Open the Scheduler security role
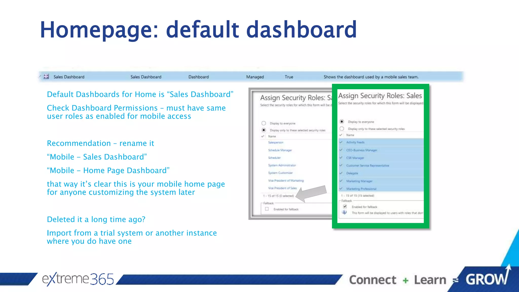This screenshot has width=519, height=292. tap(274, 158)
